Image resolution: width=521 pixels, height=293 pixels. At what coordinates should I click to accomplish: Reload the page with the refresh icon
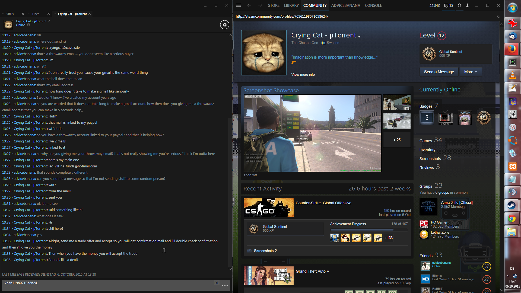[498, 16]
